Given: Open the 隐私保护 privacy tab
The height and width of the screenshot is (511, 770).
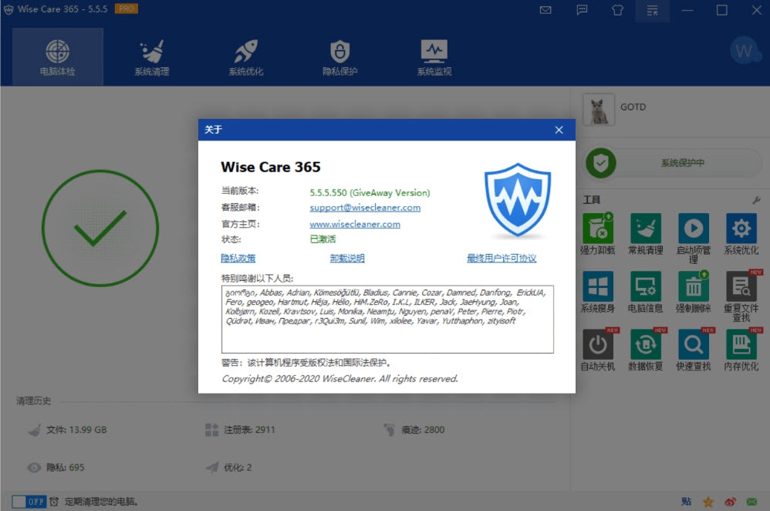Looking at the screenshot, I should (x=339, y=57).
